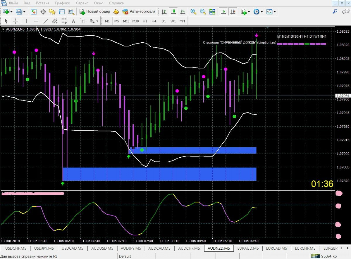Click the zoom in magnifier icon
351x259 pixels.
[193, 12]
